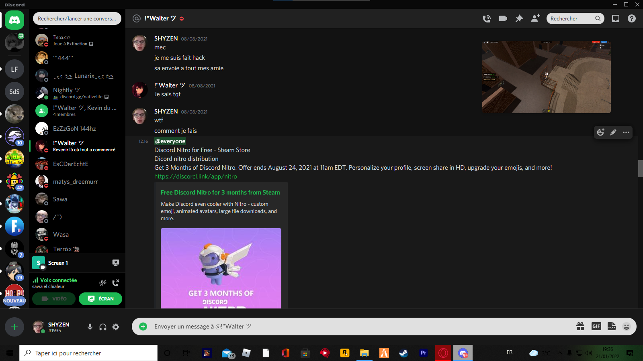Click the Windows taskbar search box
Viewport: 643px width, 361px height.
pyautogui.click(x=88, y=353)
